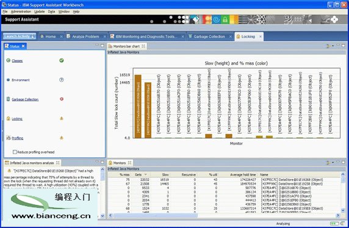Enable Reduce profiling overhead checkbox
The image size is (349, 228).
(15, 152)
